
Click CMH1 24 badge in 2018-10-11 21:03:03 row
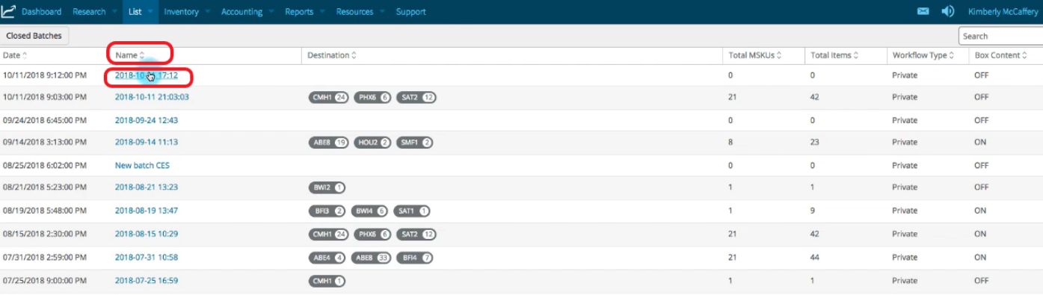pos(329,97)
